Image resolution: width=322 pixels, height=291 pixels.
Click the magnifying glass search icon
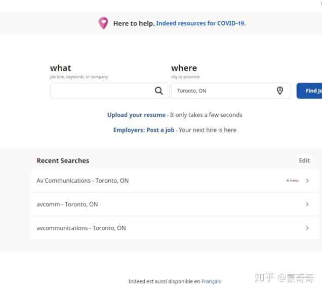coord(159,91)
